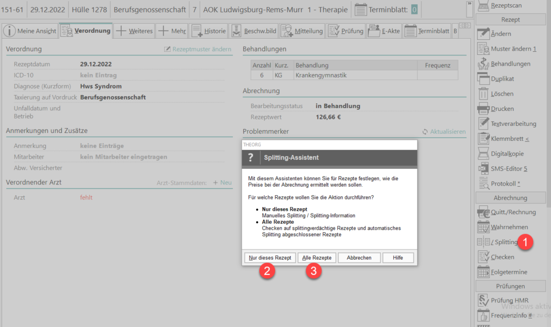Open the Klemmbrett clipboard

[483, 139]
